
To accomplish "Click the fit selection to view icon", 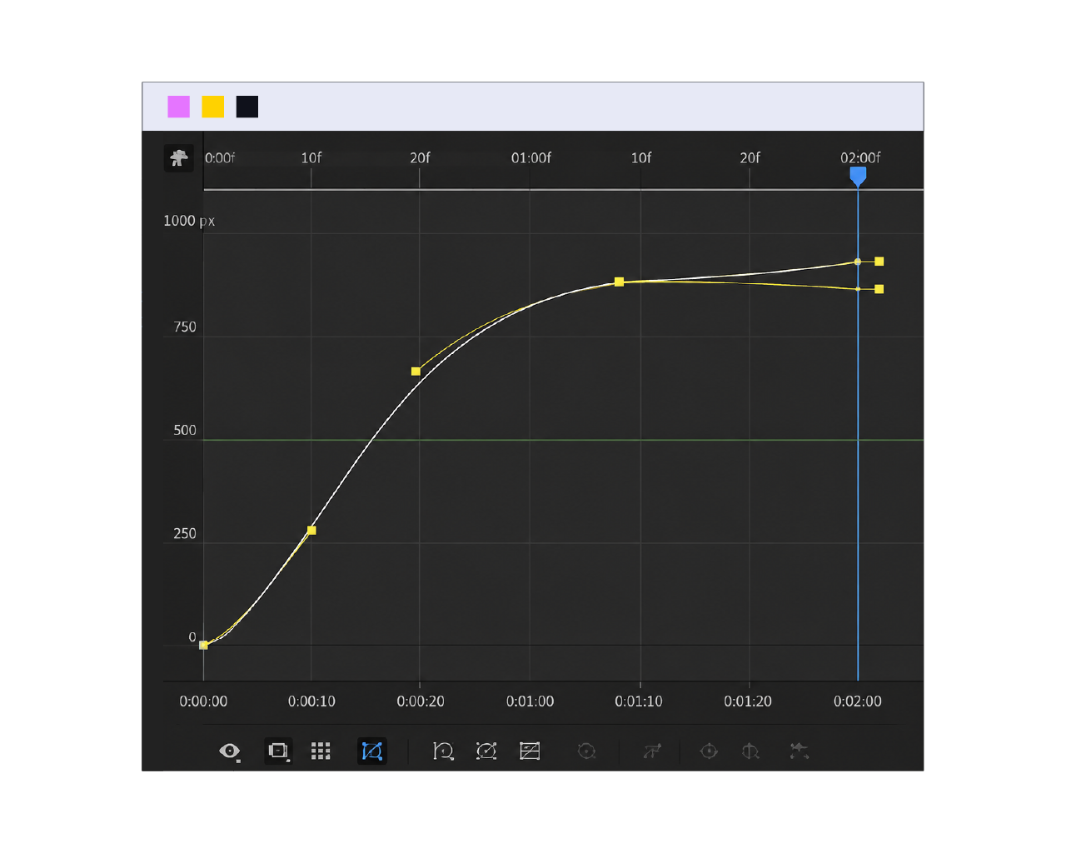I will click(x=486, y=751).
